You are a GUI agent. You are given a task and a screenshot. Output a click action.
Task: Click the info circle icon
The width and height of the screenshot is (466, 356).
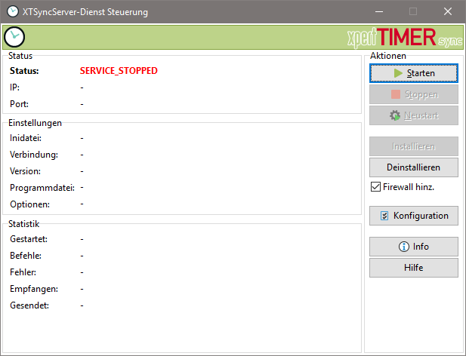click(403, 247)
